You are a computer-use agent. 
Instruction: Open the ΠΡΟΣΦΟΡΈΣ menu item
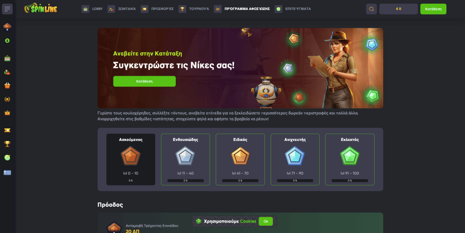pos(157,9)
